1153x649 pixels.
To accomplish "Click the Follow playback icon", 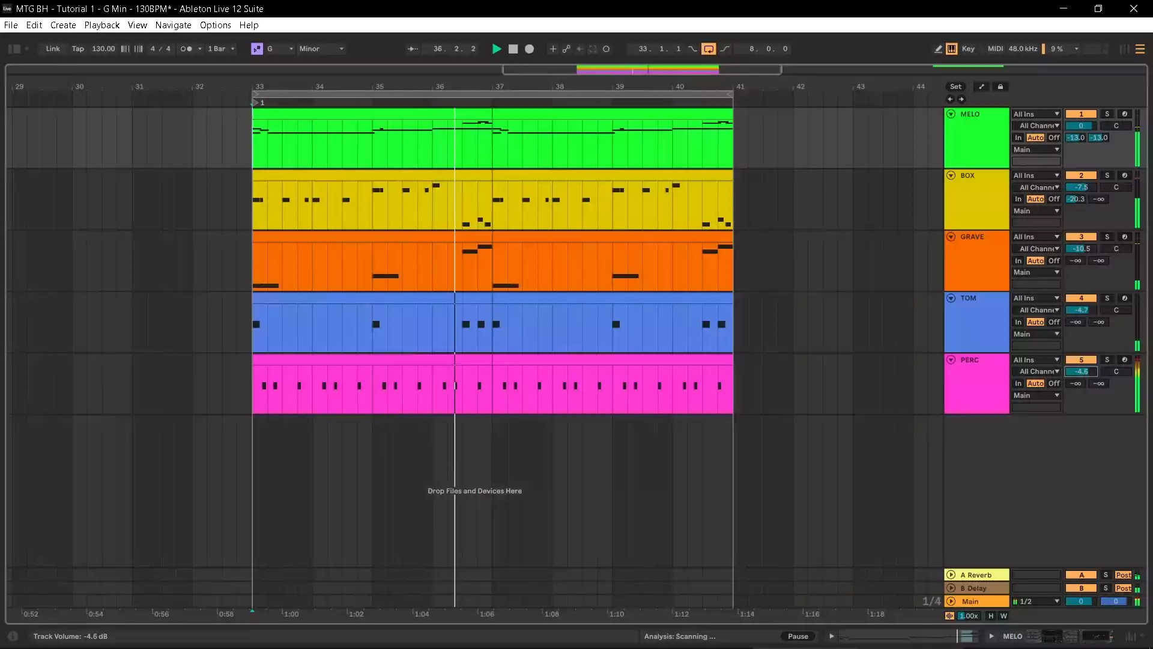I will point(413,49).
